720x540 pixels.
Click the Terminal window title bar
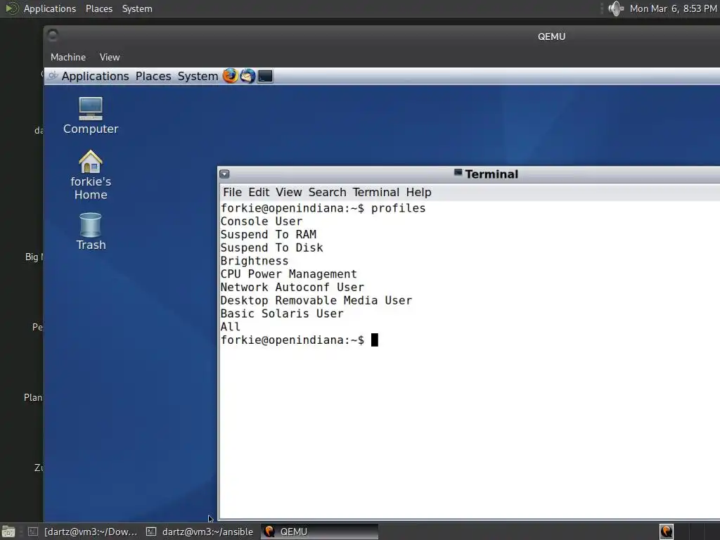469,174
